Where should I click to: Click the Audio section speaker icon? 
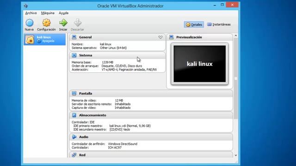(x=74, y=137)
